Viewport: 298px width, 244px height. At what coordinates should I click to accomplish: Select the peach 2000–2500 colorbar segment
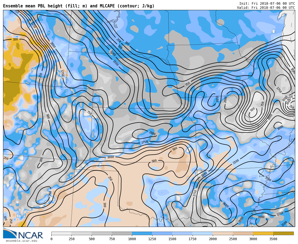(223, 233)
